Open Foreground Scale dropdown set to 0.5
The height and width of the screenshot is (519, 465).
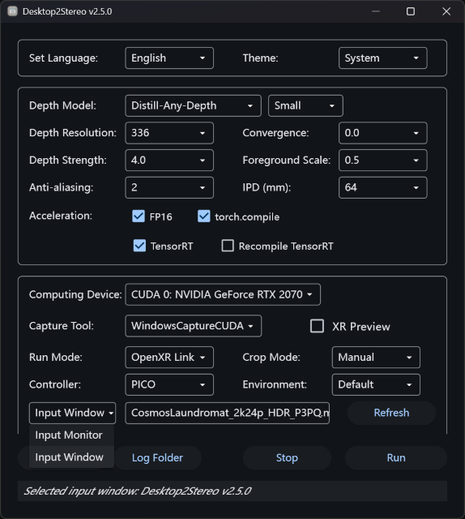(382, 161)
